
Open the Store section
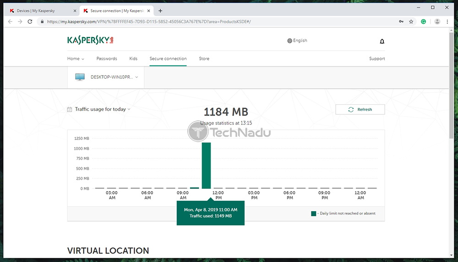pyautogui.click(x=204, y=59)
